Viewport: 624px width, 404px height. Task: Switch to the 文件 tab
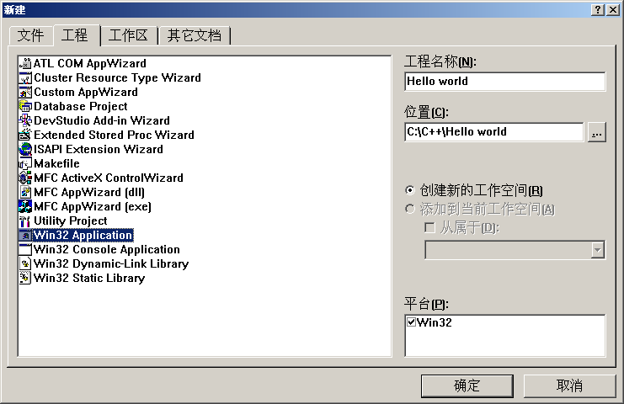[30, 36]
